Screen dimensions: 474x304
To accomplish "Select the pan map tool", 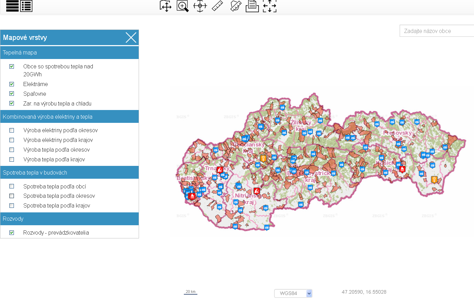I will [166, 6].
